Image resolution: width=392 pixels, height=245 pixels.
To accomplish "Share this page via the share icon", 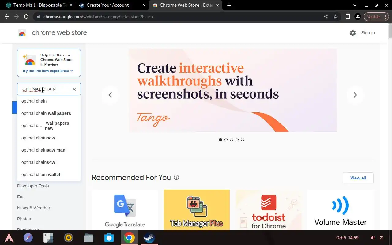I will click(326, 17).
